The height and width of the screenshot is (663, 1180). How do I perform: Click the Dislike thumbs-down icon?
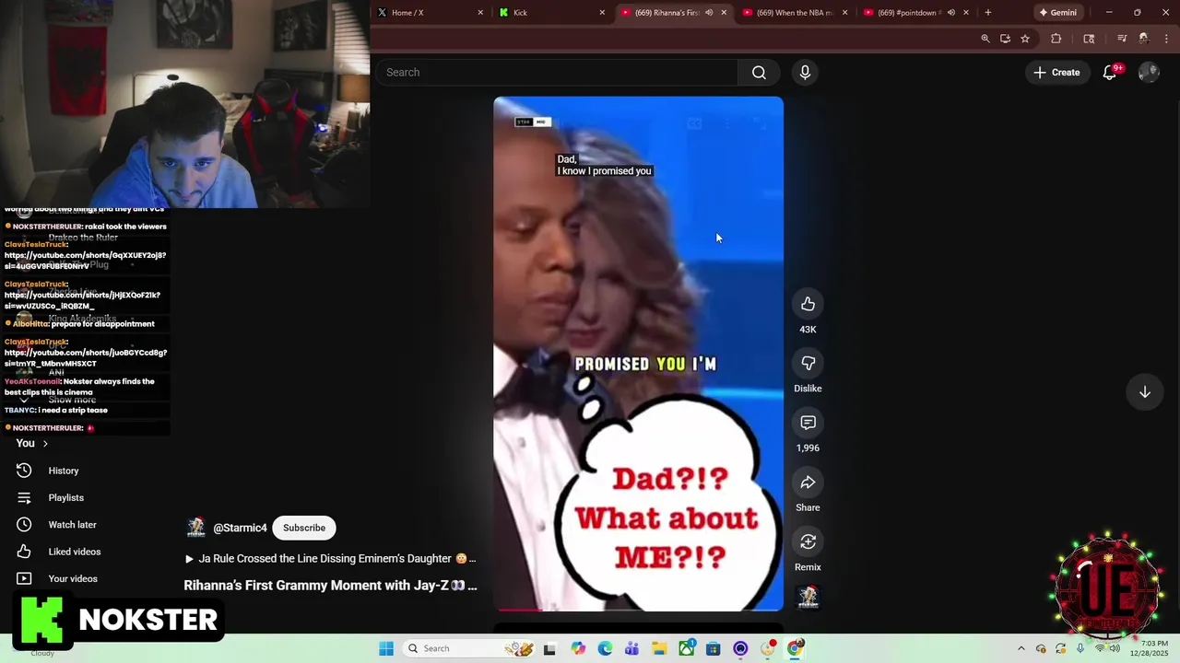[x=808, y=363]
